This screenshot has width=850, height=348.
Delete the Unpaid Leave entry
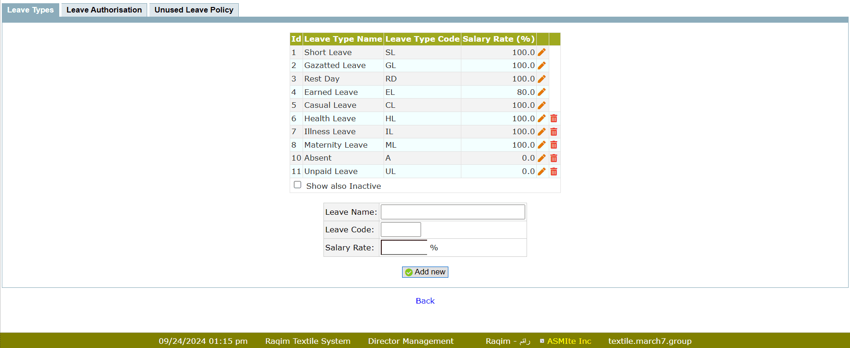click(553, 172)
